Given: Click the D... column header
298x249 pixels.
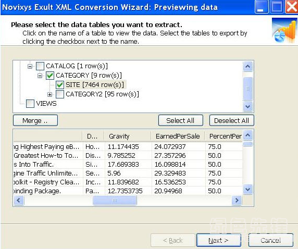Looking at the screenshot, I should (93, 136).
